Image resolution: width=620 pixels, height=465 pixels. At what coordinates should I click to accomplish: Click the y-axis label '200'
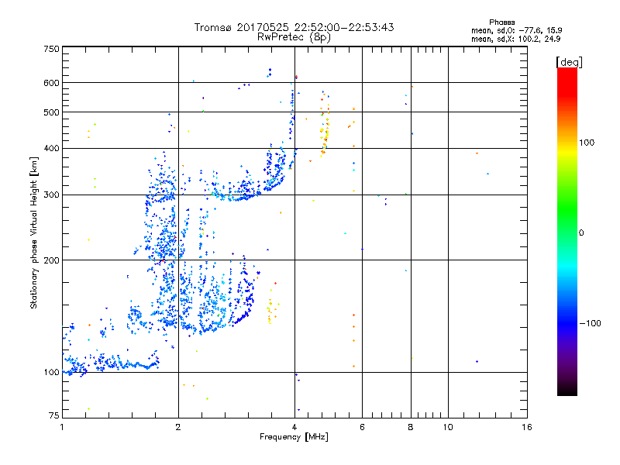51,260
